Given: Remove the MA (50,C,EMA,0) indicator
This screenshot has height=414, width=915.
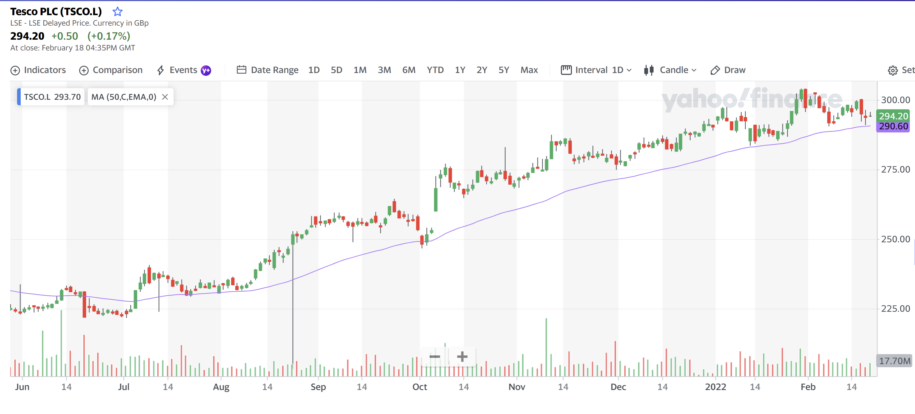Looking at the screenshot, I should [x=165, y=97].
